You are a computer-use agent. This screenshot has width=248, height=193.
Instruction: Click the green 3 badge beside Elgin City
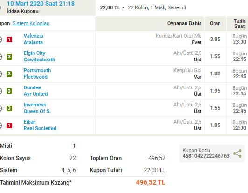coord(9,57)
